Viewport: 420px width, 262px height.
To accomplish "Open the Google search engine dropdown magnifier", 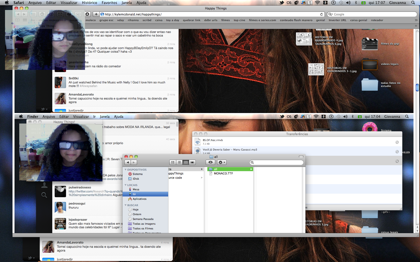I will pos(330,14).
